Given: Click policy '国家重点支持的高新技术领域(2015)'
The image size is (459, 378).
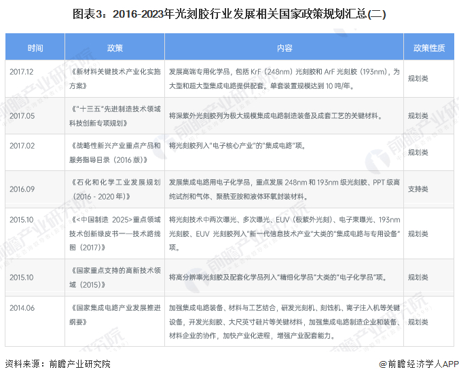Looking at the screenshot, I should pyautogui.click(x=115, y=278).
